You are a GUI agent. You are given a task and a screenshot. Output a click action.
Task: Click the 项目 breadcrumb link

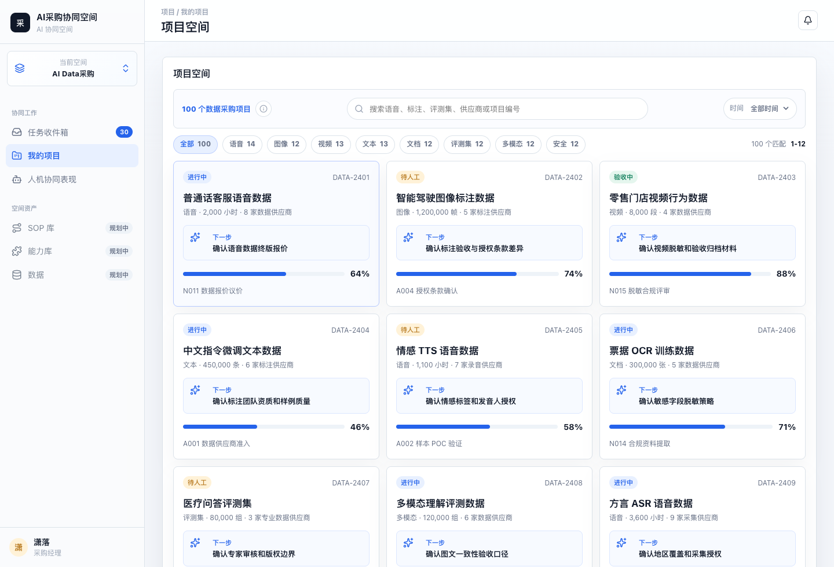click(167, 12)
